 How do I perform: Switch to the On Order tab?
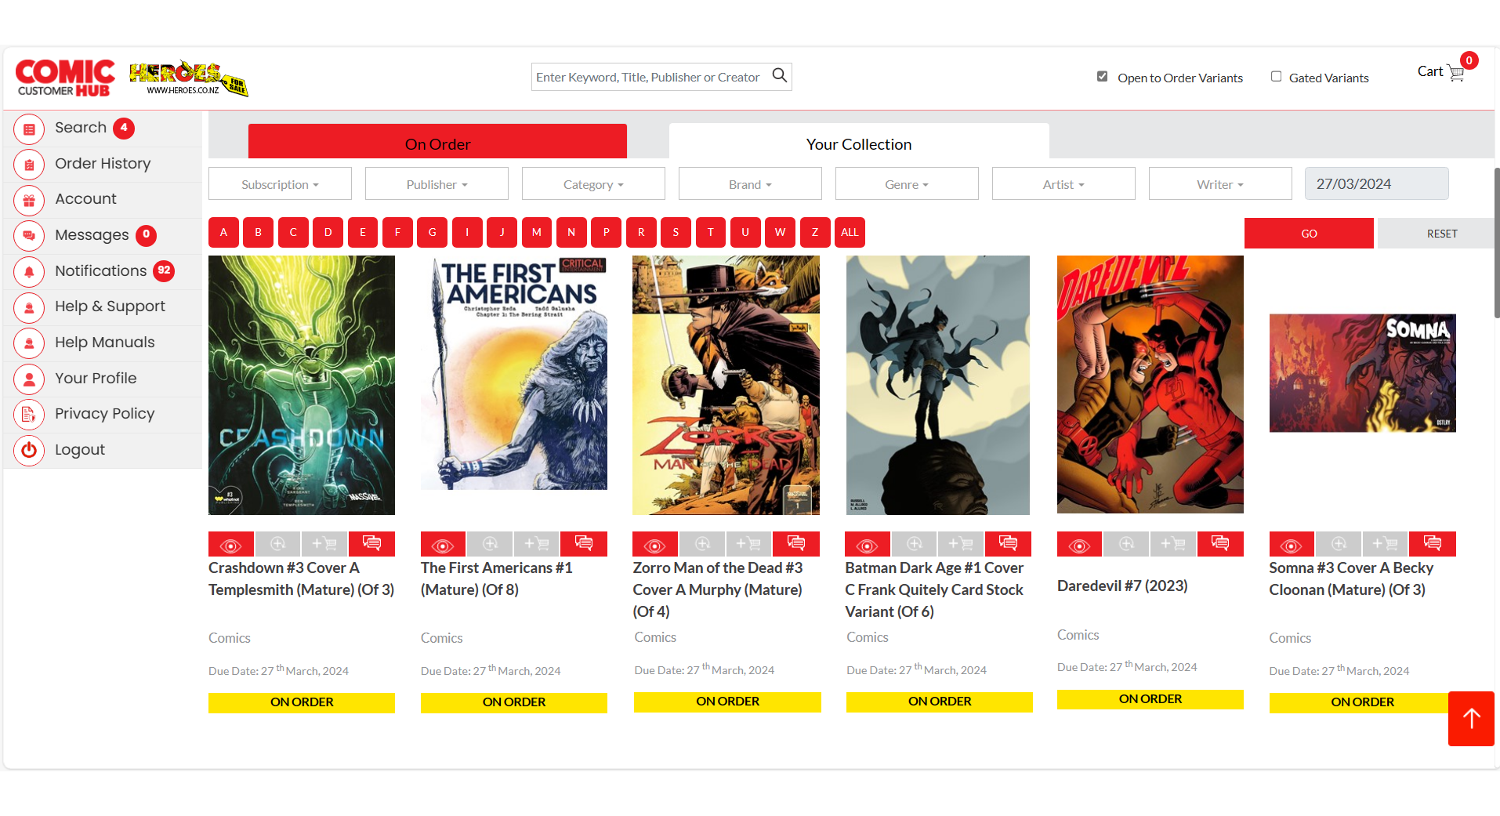click(437, 142)
